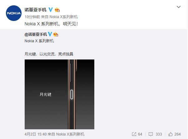Open comments via the speech bubble icon
The height and width of the screenshot is (139, 188).
point(151,134)
